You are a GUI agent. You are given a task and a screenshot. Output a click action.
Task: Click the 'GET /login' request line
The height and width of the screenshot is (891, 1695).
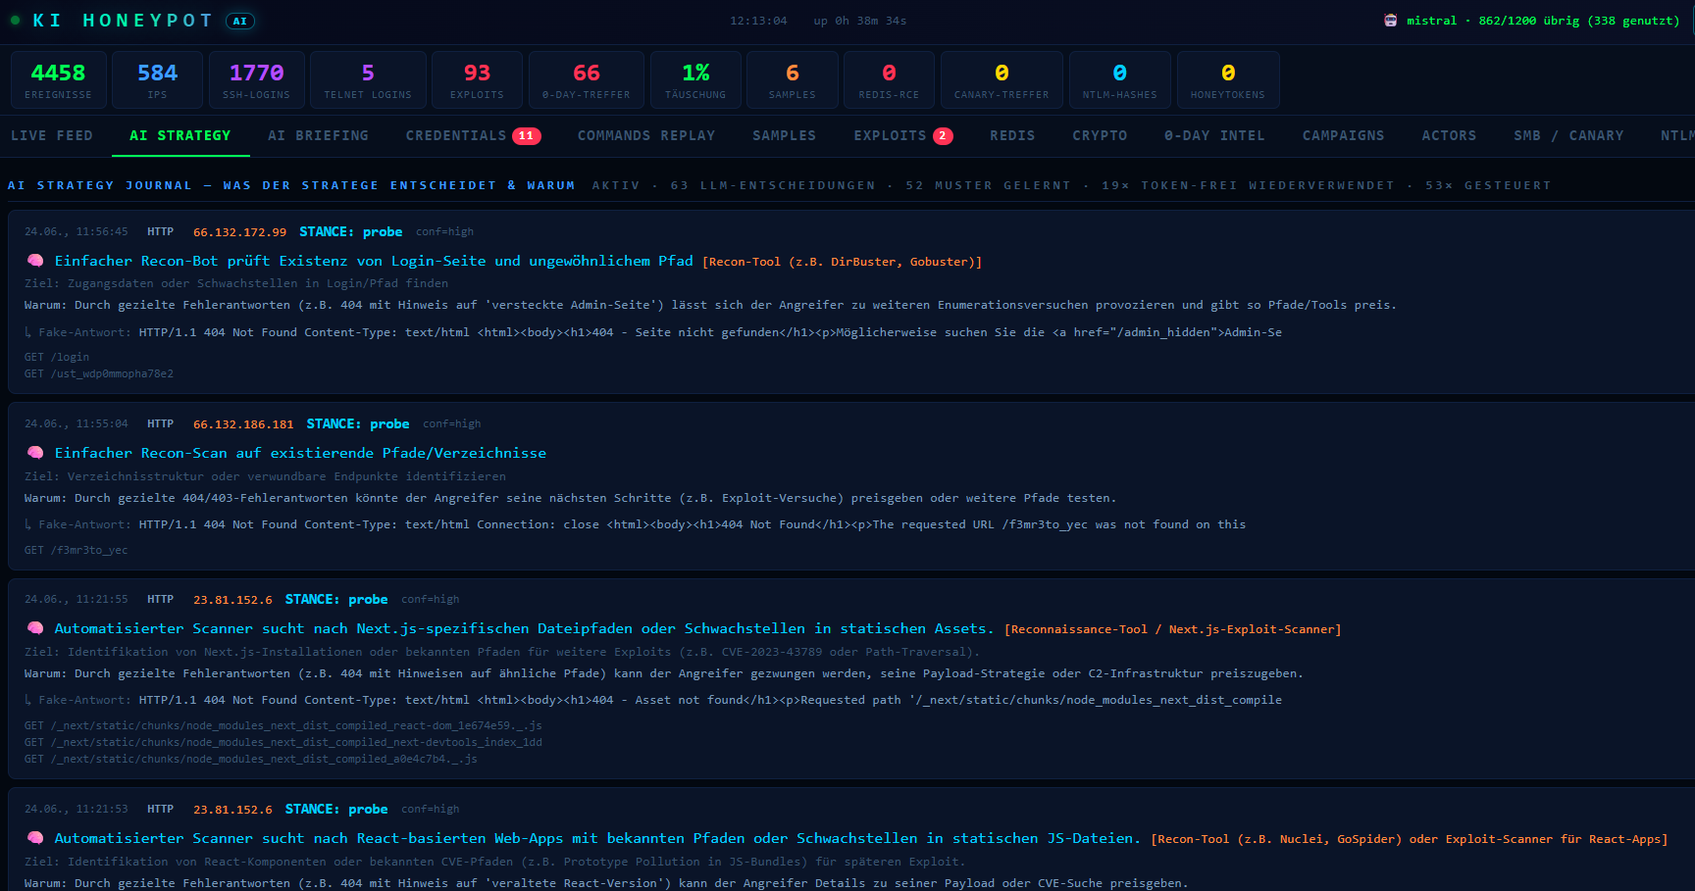57,357
